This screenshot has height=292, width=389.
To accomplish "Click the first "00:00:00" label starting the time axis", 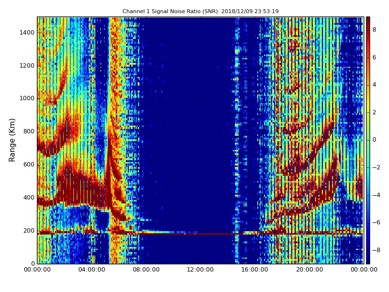I will [37, 270].
